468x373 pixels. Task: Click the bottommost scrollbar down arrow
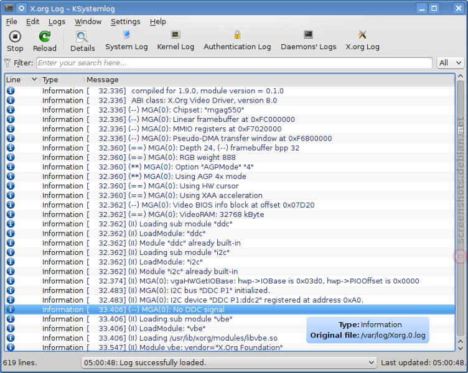point(461,348)
